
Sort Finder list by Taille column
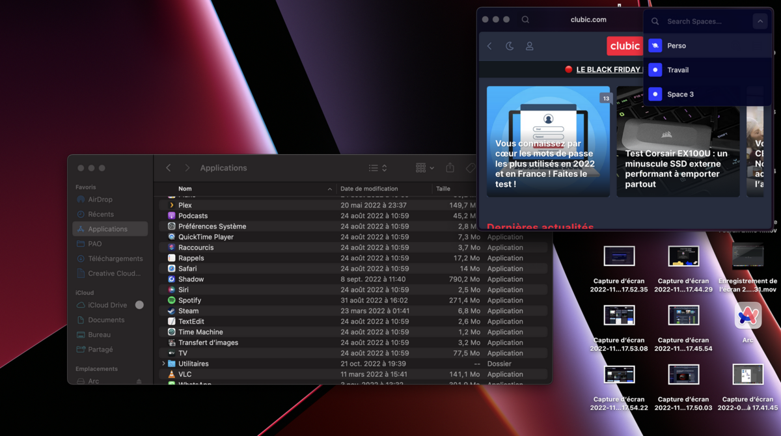click(x=443, y=189)
